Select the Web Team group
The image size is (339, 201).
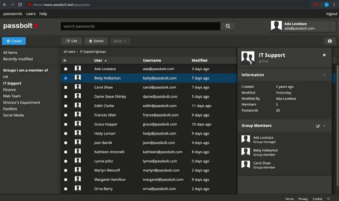click(12, 96)
